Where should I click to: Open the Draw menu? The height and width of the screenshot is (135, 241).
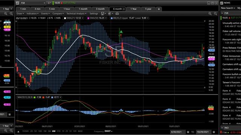click(20, 13)
